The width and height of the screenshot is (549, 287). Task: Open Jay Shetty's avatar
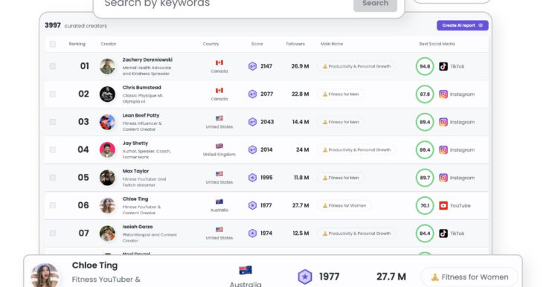(x=107, y=149)
